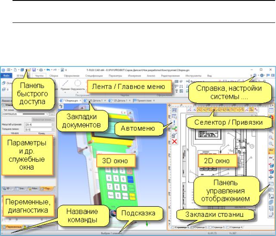Expand the Окружность tool dropdown arrow
The image size is (276, 236).
78,92
